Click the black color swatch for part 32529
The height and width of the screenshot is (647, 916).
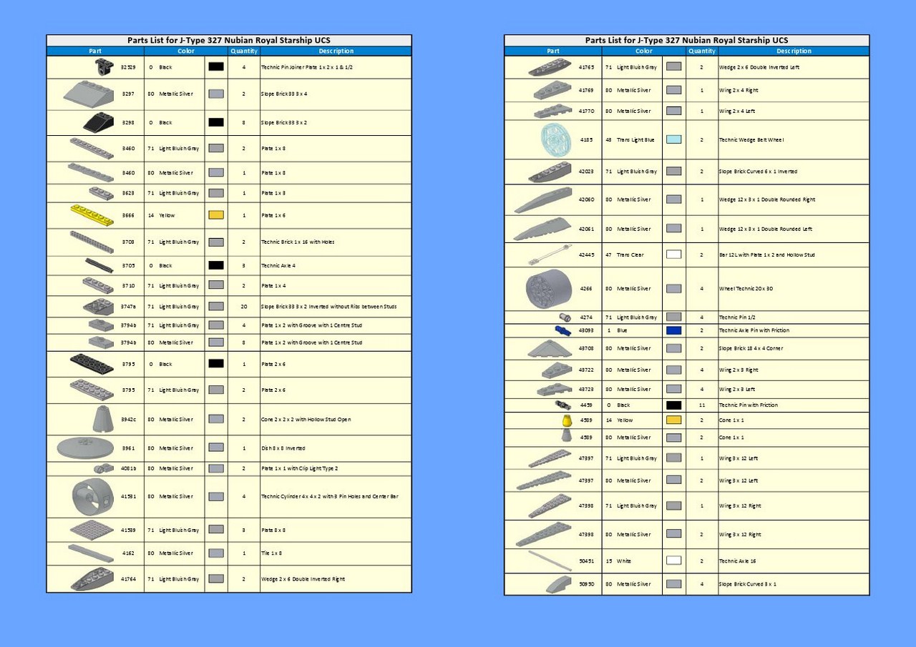point(216,66)
